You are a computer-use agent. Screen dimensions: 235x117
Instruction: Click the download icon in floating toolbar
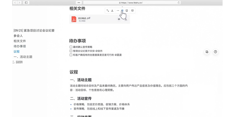click(112, 11)
